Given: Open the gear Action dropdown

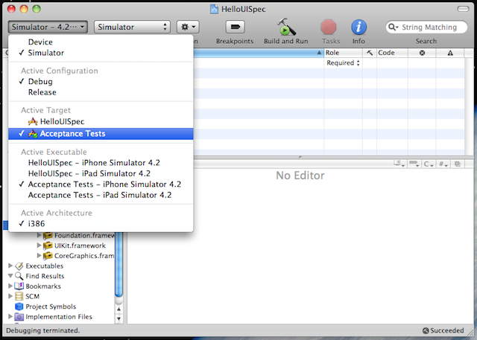Looking at the screenshot, I should [188, 27].
